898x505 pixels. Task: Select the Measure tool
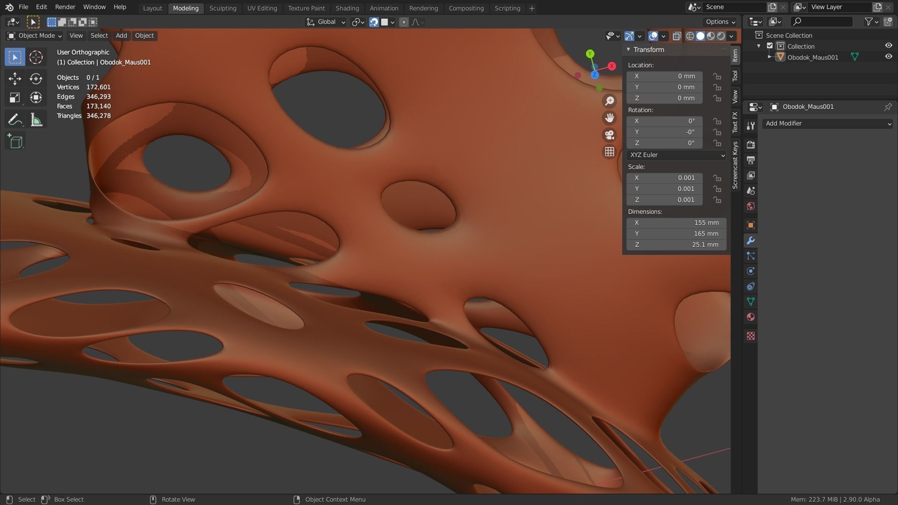pyautogui.click(x=36, y=120)
